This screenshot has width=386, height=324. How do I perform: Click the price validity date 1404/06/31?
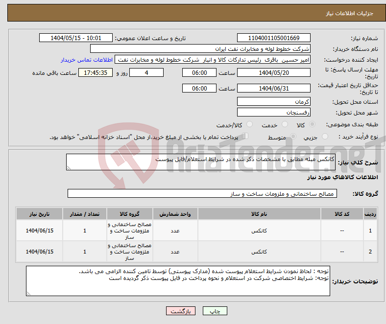[273, 88]
